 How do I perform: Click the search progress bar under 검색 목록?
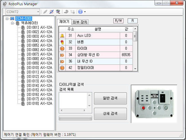[75, 118]
